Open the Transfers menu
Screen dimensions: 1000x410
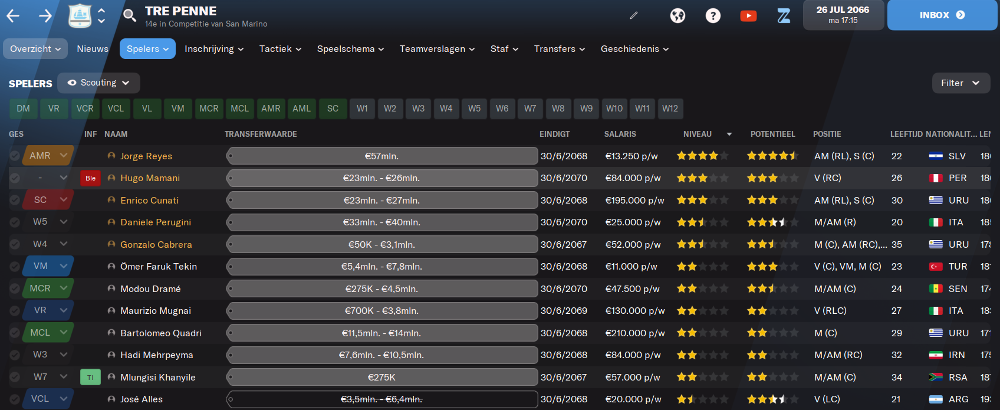pos(560,49)
